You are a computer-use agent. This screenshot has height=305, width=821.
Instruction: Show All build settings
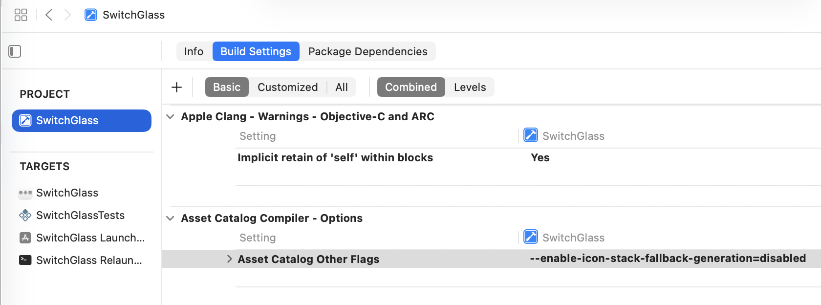[x=342, y=87]
